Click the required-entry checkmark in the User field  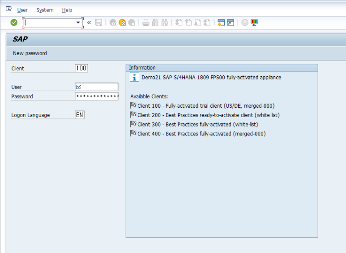78,87
